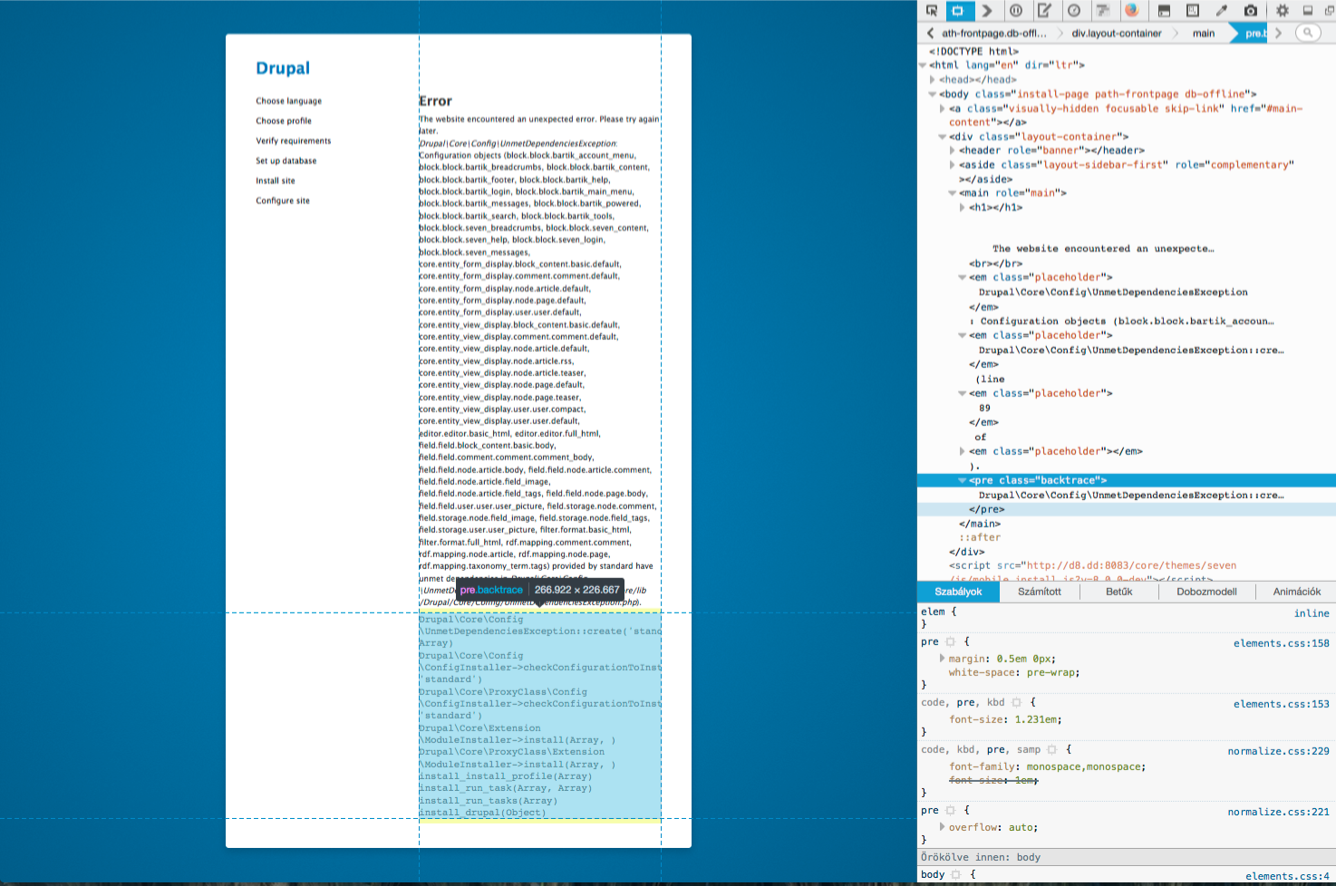Screen dimensions: 1336x886
Task: Expand the head element node
Action: click(x=933, y=80)
